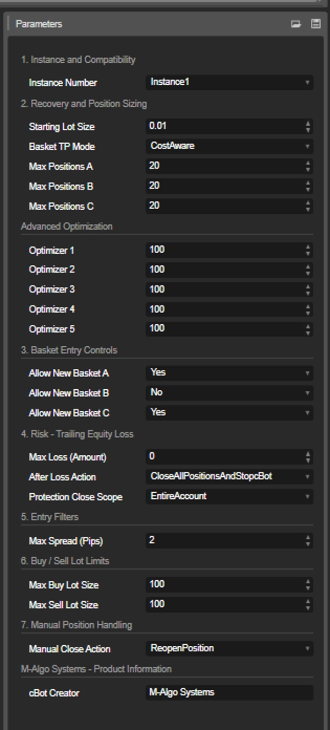330x730 pixels.
Task: Click the Max Loss (Amount) stepper arrows
Action: (308, 457)
